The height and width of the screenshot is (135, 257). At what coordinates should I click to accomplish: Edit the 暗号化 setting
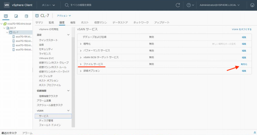(244, 44)
